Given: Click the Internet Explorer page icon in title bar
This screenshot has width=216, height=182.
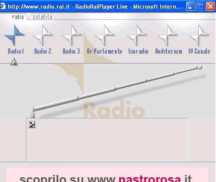Looking at the screenshot, I should point(3,6).
